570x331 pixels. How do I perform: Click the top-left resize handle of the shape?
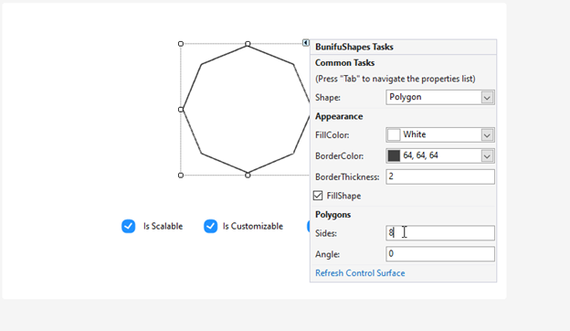coord(181,44)
